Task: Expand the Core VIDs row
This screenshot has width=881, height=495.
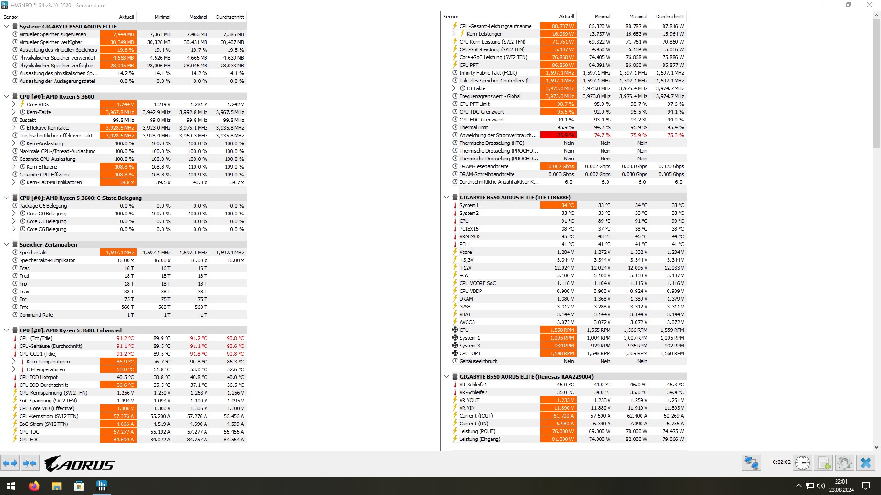Action: coord(14,104)
